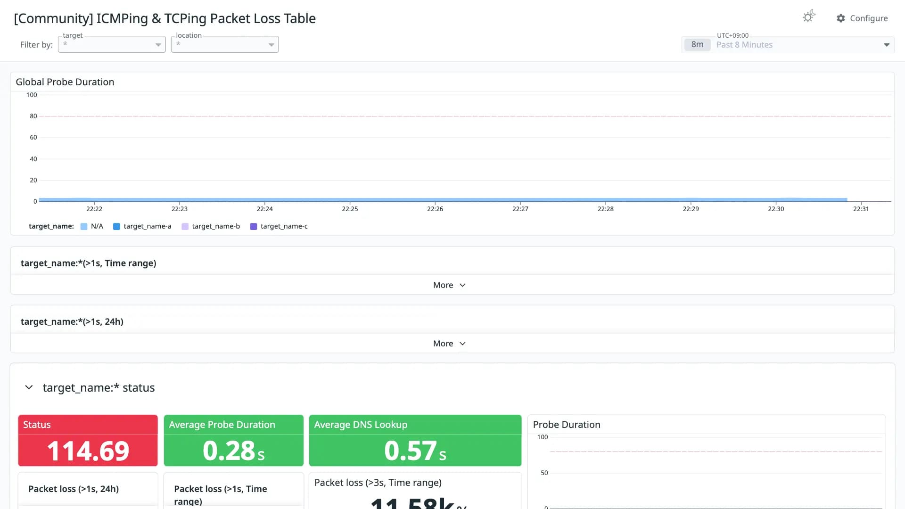Expand More under target_name:*(>1s, 24h)
This screenshot has width=905, height=509.
click(449, 344)
